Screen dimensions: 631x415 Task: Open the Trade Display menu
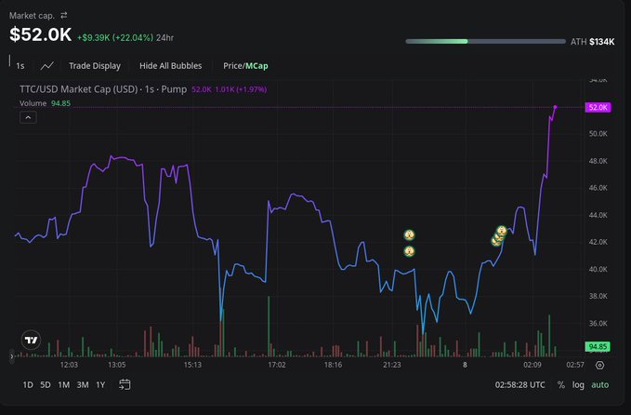(x=95, y=66)
